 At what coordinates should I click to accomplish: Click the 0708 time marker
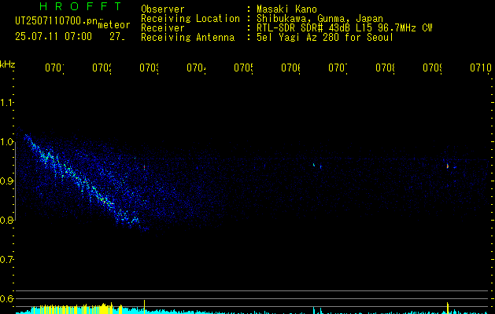pyautogui.click(x=385, y=68)
